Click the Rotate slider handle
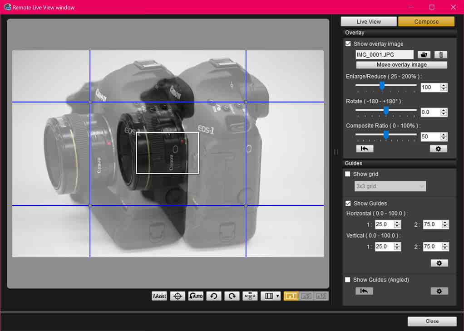This screenshot has height=331, width=464. [386, 111]
